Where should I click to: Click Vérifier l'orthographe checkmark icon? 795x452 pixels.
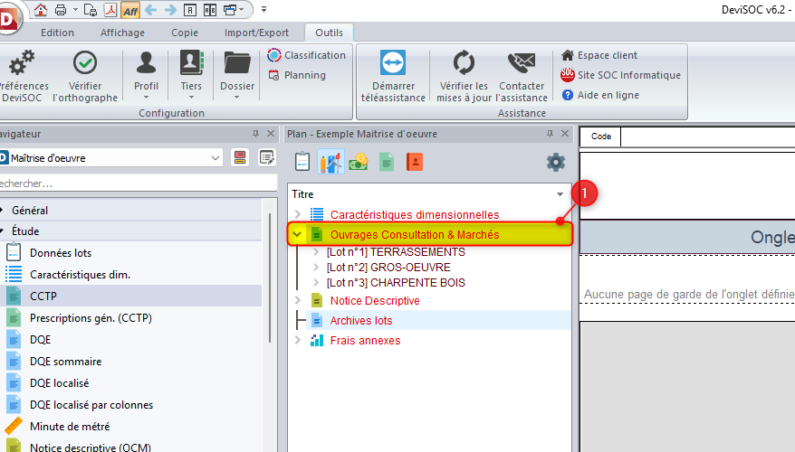point(85,62)
